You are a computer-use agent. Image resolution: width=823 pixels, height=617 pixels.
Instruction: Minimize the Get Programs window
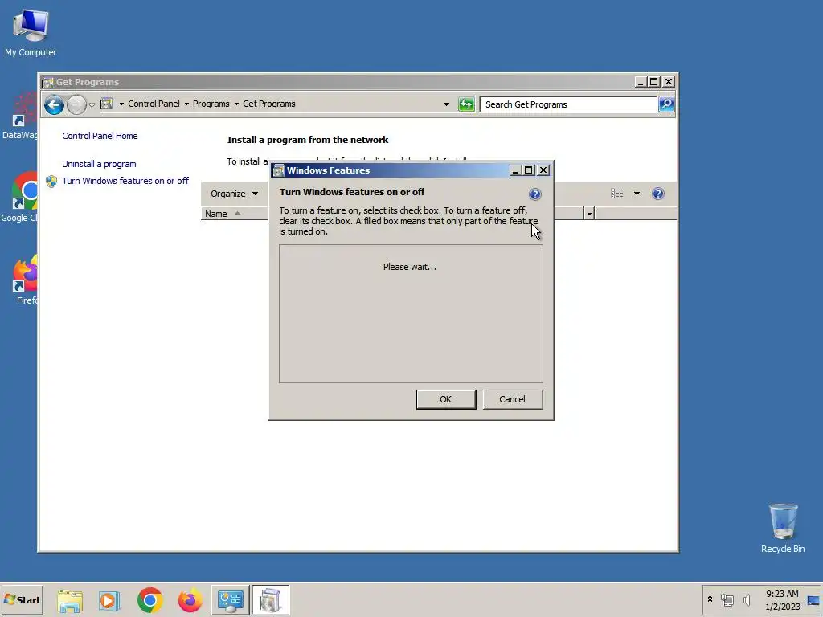tap(641, 82)
